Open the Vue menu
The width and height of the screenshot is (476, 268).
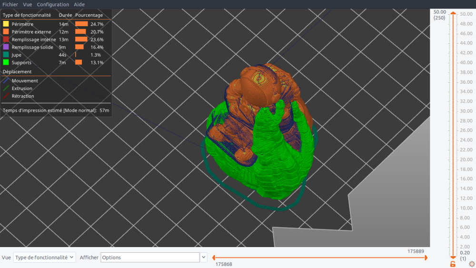point(27,4)
